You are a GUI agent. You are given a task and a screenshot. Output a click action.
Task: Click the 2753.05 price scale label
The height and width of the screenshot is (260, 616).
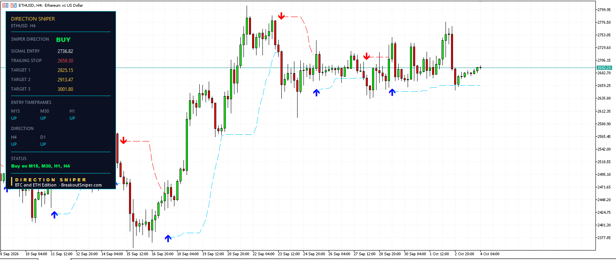(x=604, y=35)
